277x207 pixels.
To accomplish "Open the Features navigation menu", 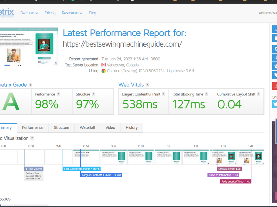I will [29, 13].
